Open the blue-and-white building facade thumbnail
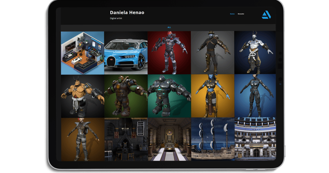This screenshot has height=173, width=329. point(255,139)
